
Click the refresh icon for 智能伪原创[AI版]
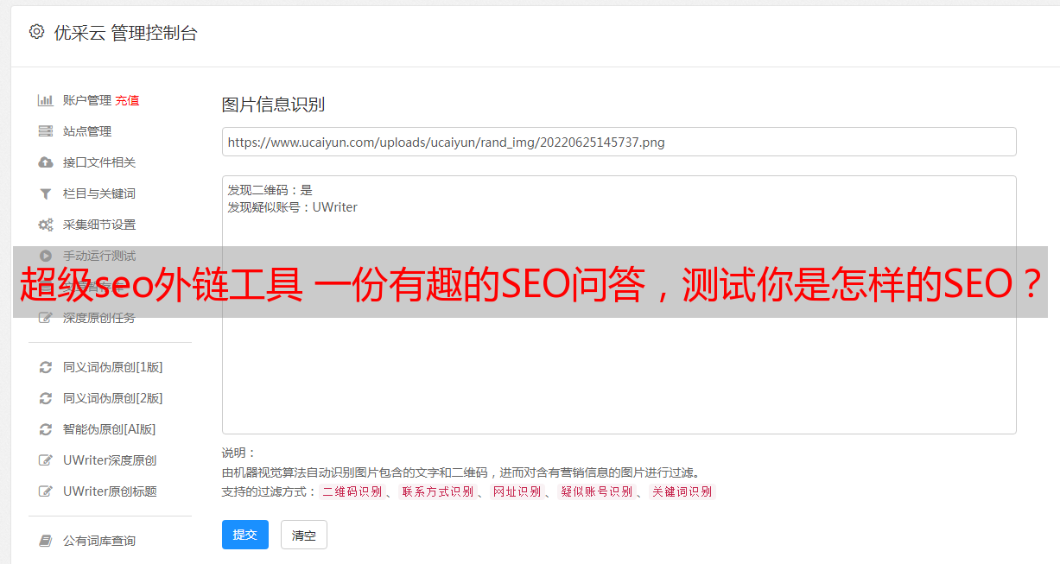[46, 429]
